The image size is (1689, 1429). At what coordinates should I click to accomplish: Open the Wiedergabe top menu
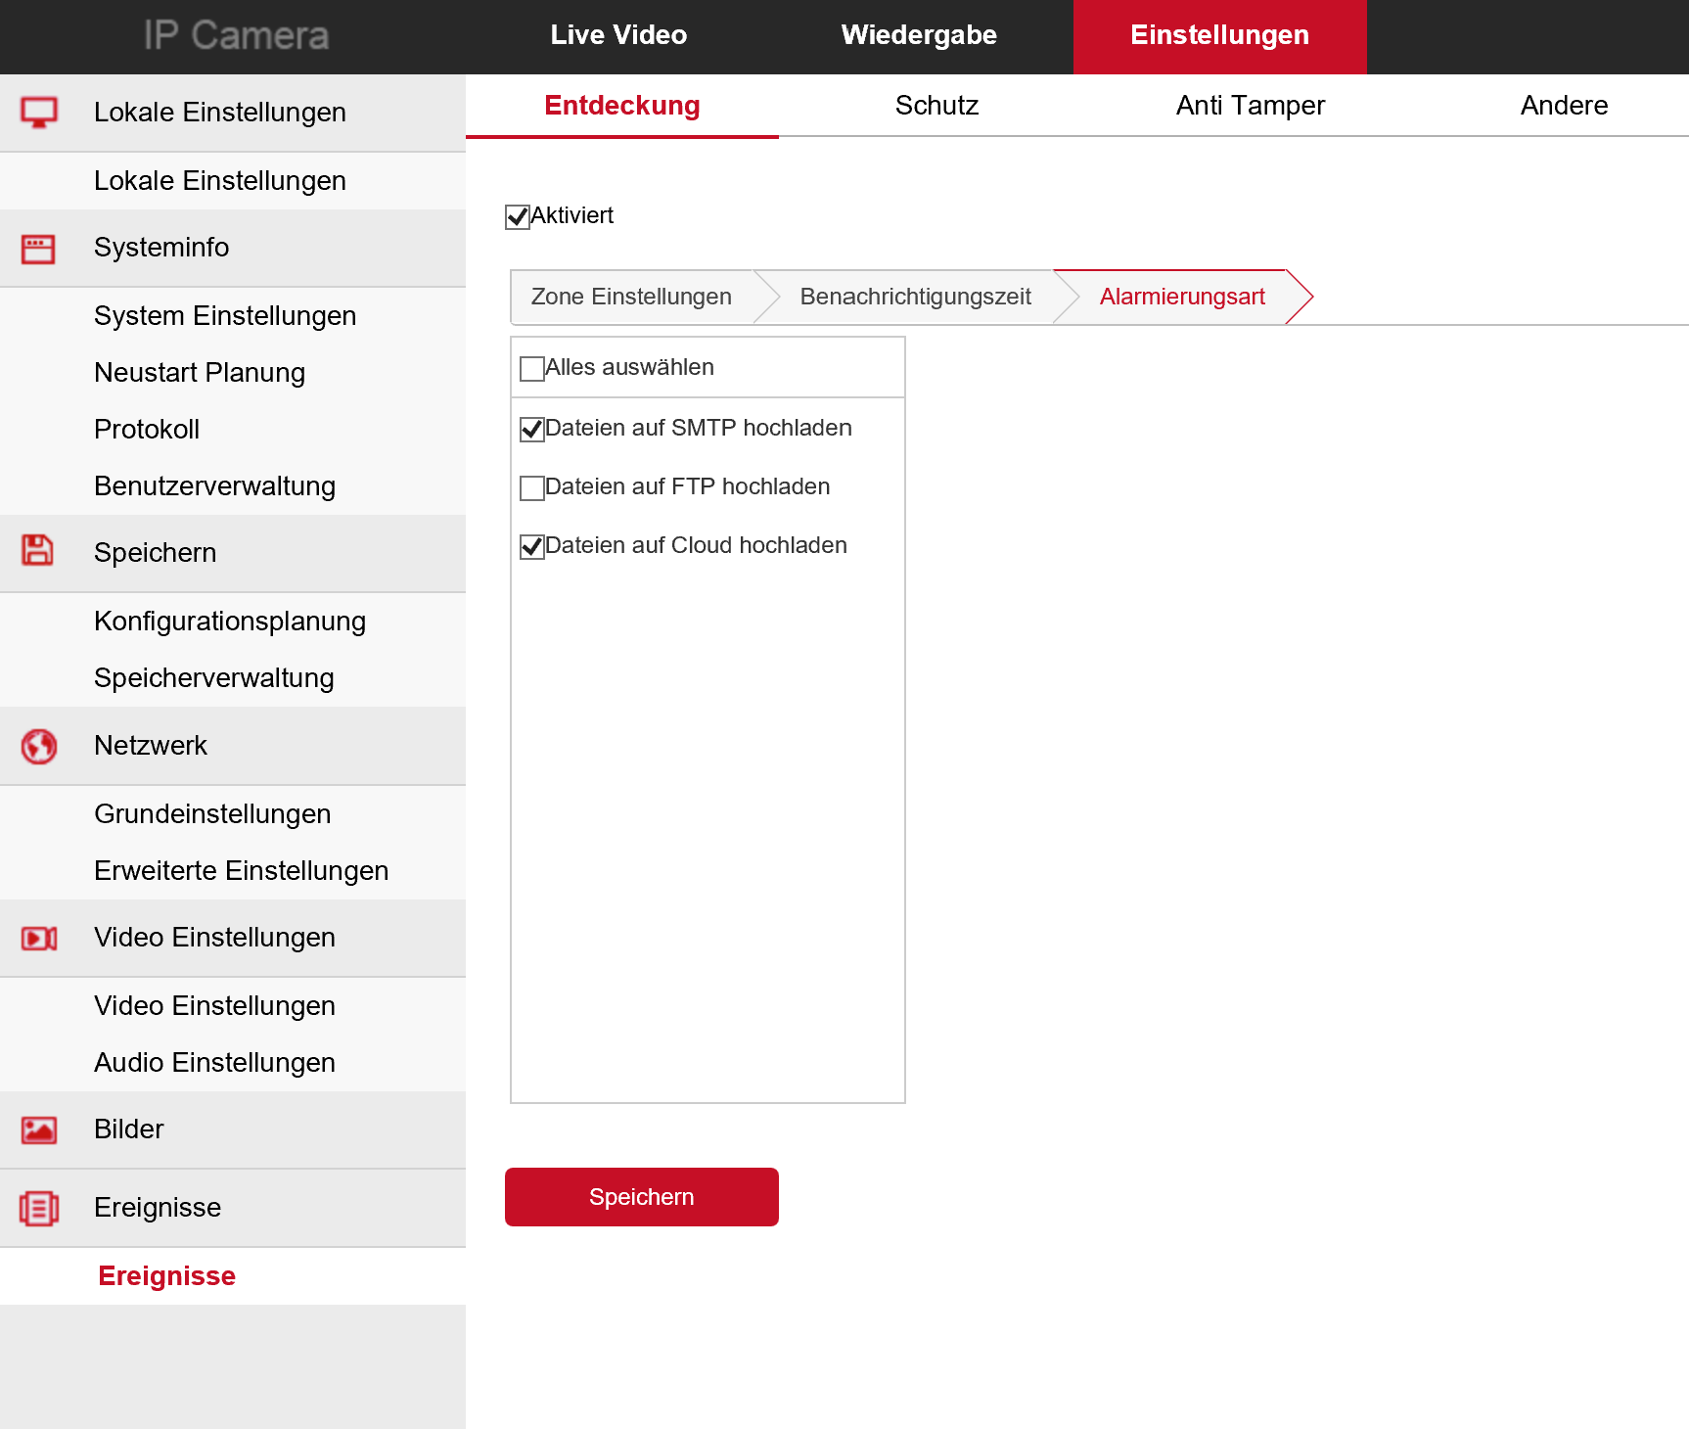[x=919, y=35]
